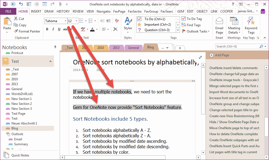Screen dimensions: 269x160
Task: Click the Add Page plus icon
Action: (x=212, y=55)
